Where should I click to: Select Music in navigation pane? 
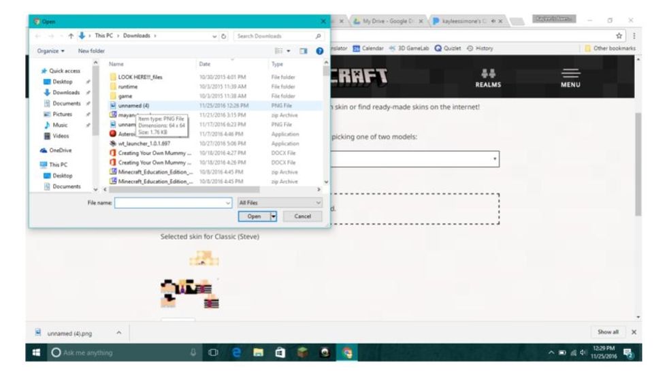click(56, 125)
